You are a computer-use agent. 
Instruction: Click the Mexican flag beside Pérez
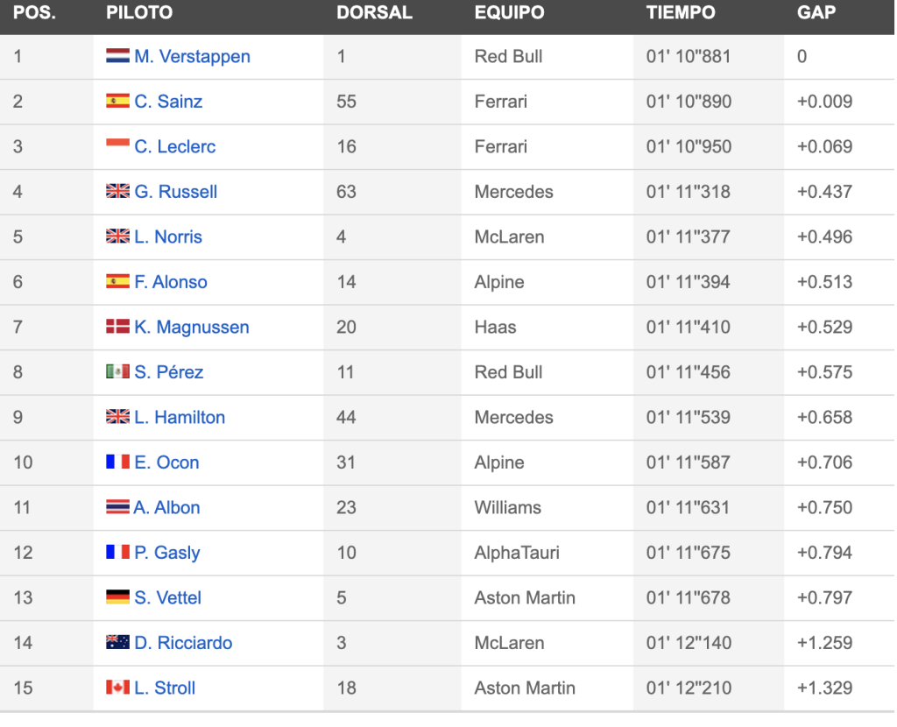[117, 371]
